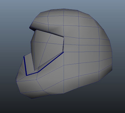Screen dimensions: 125x113
Task: Select the short highlighted edge joining both thick edges
Action: click(32, 74)
